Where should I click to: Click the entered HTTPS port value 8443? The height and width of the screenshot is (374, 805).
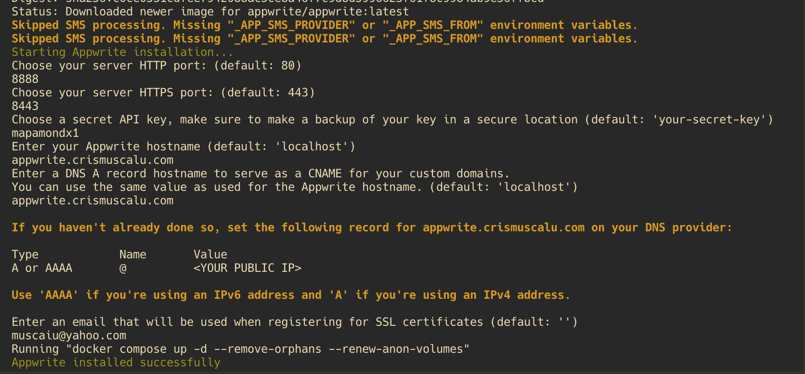coord(25,106)
